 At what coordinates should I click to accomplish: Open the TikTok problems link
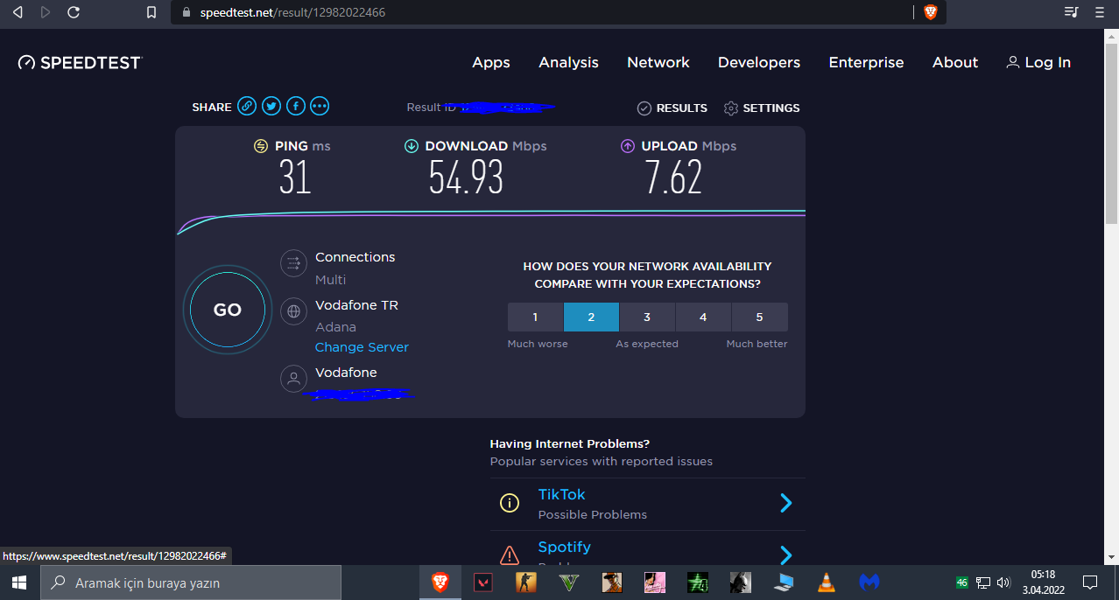tap(561, 494)
